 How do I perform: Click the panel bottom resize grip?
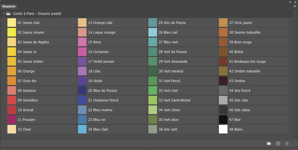[x=148, y=149]
